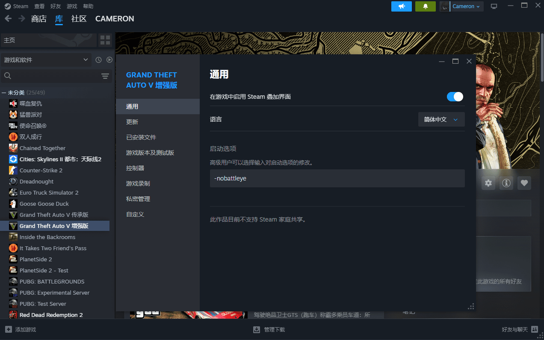Click 好友与聊天 at bottom right

[x=515, y=330]
